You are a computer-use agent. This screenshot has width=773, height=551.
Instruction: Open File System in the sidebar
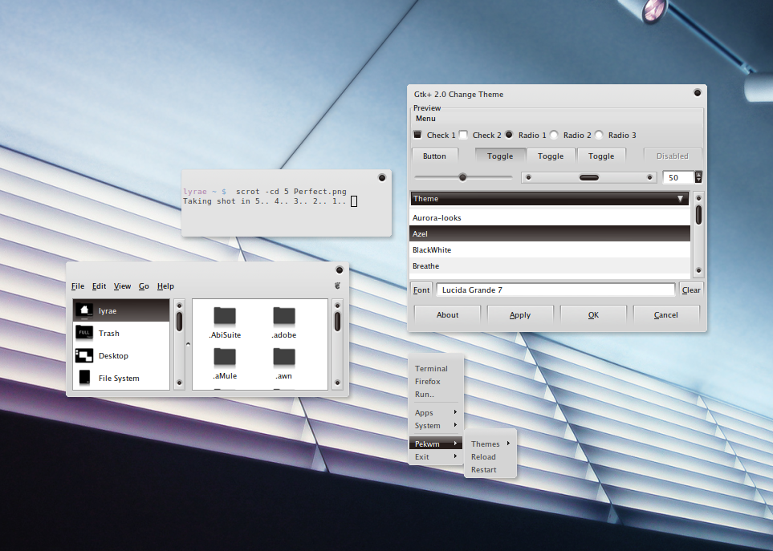(x=120, y=378)
